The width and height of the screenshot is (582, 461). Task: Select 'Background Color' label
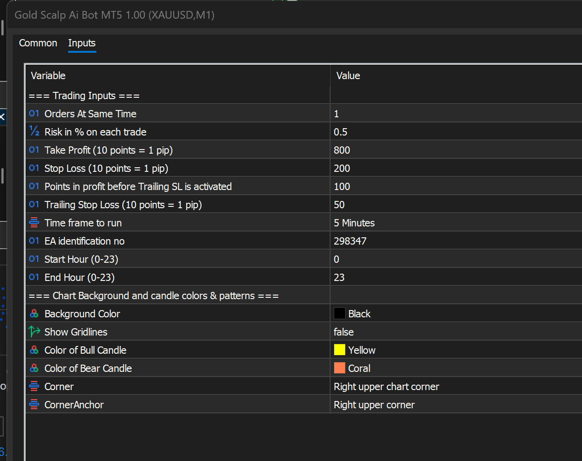[82, 314]
